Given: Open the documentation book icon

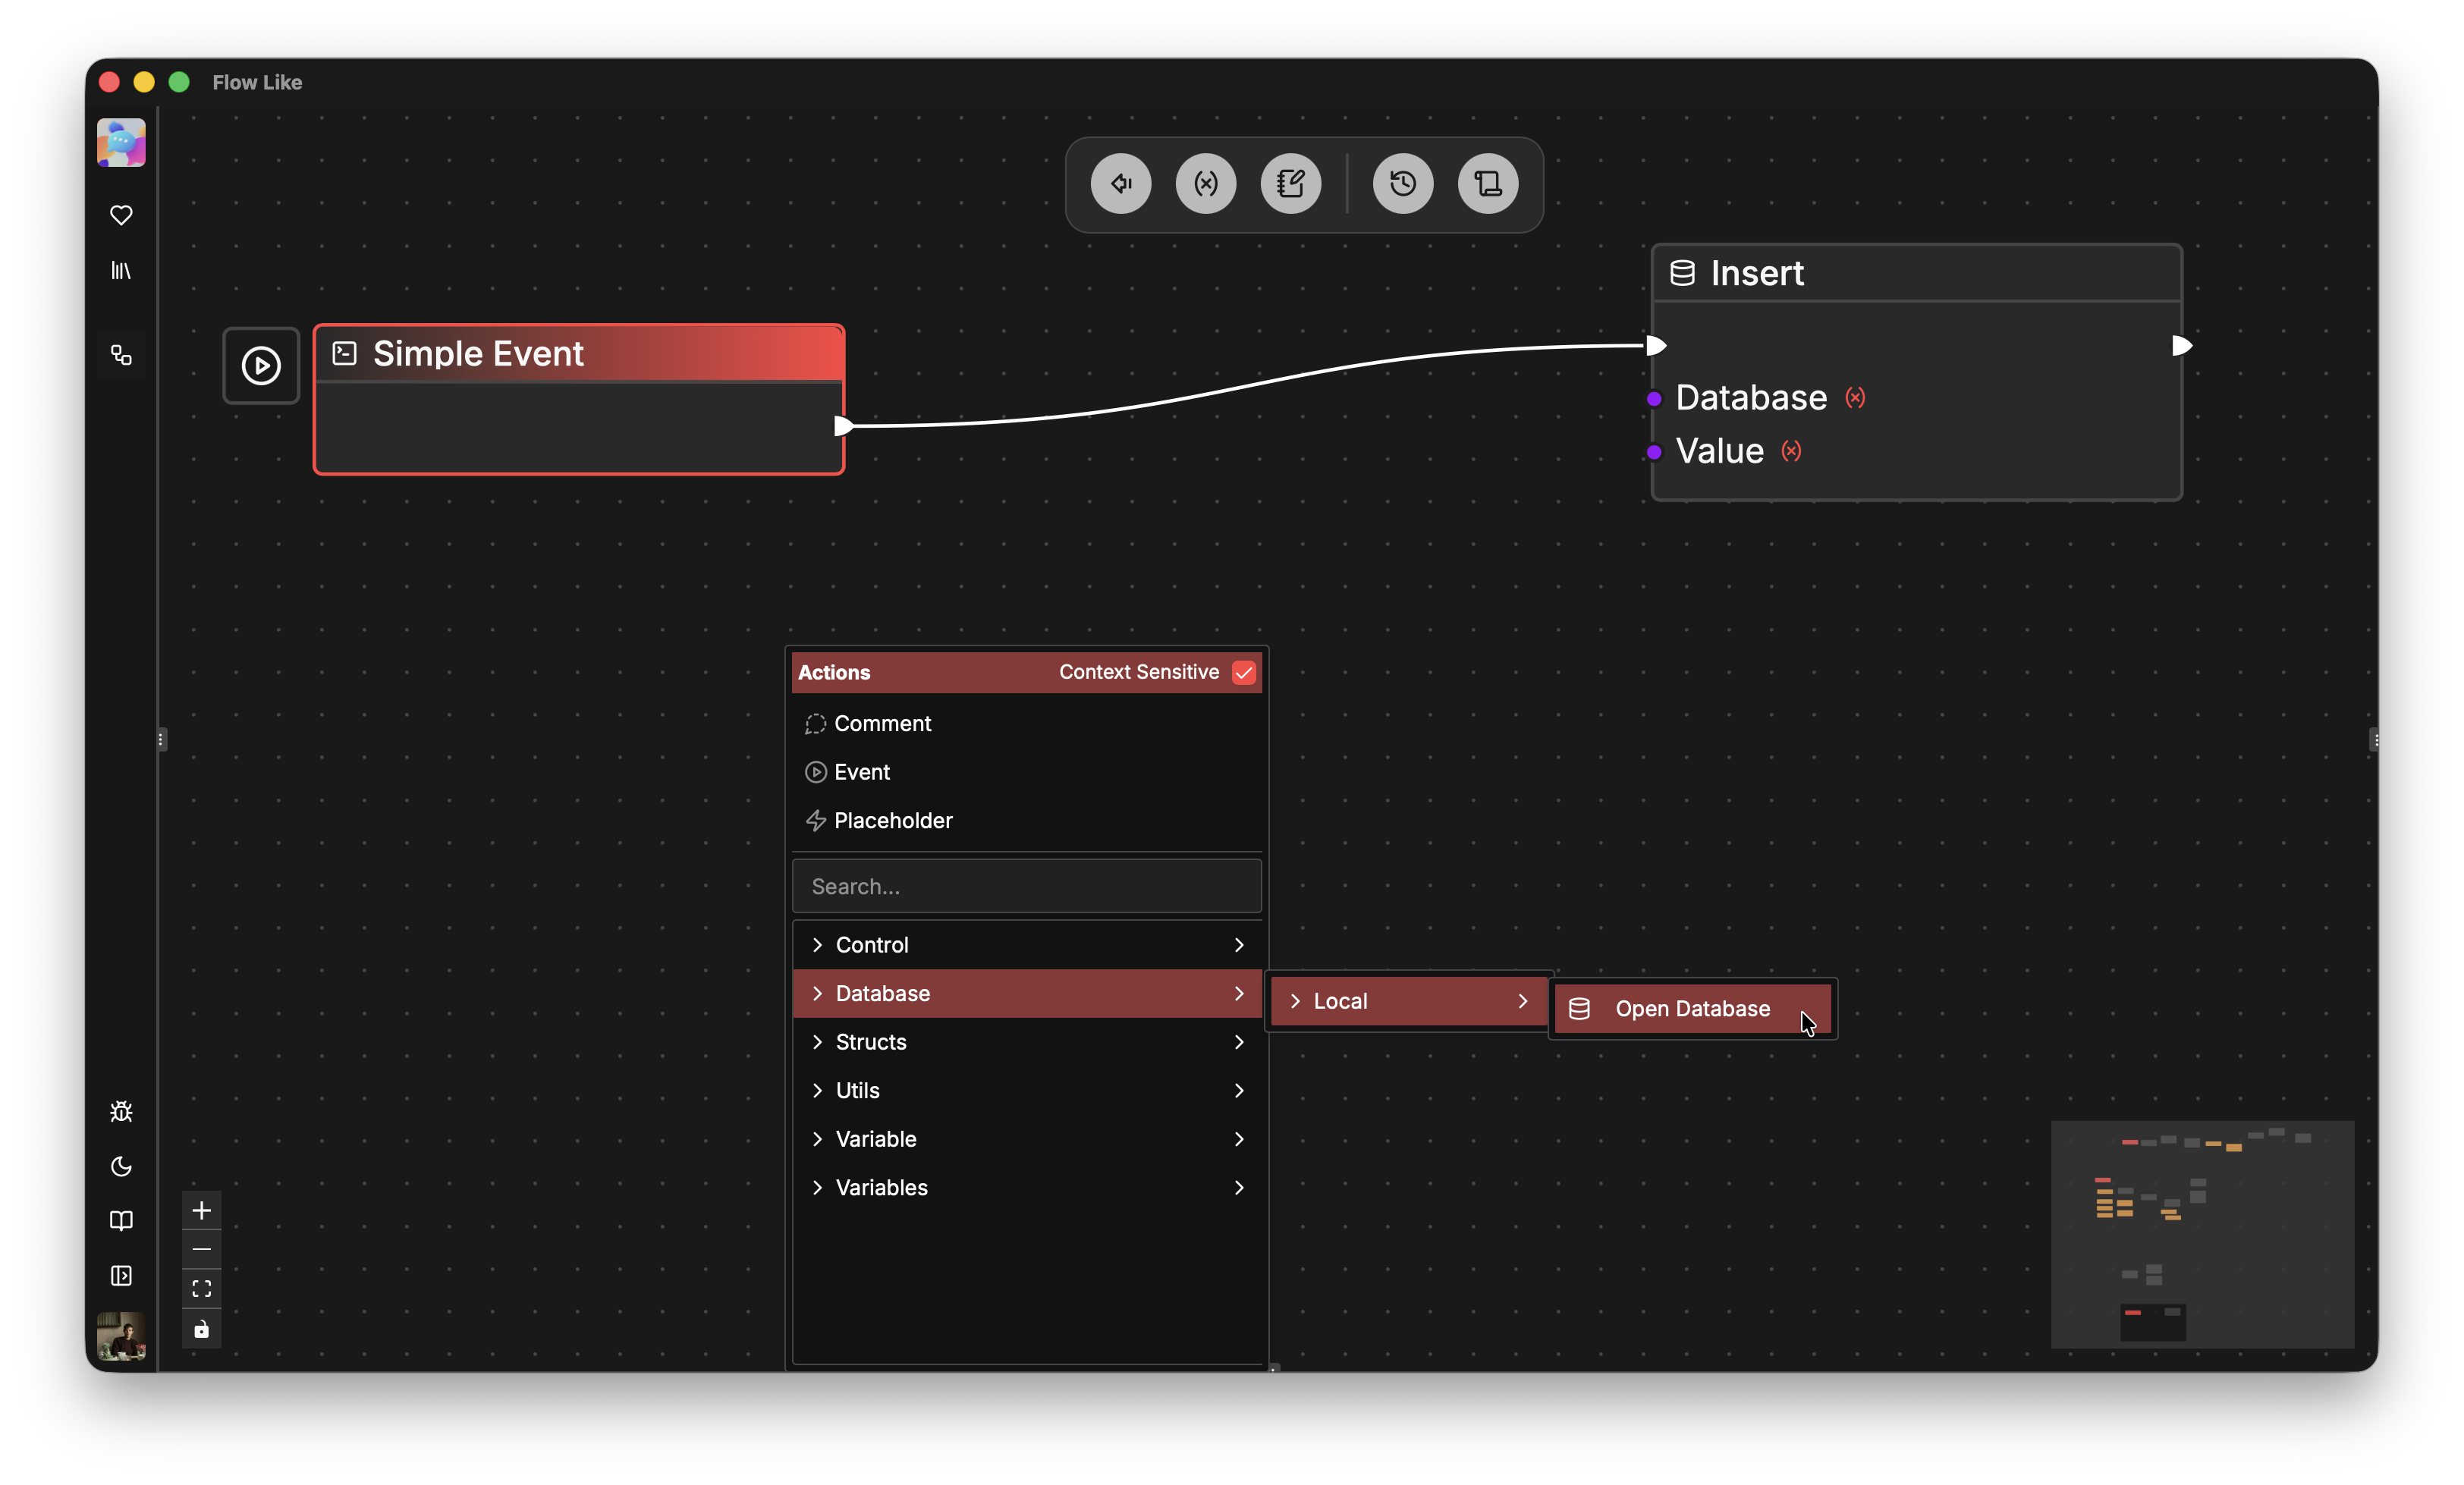Looking at the screenshot, I should tap(121, 1221).
